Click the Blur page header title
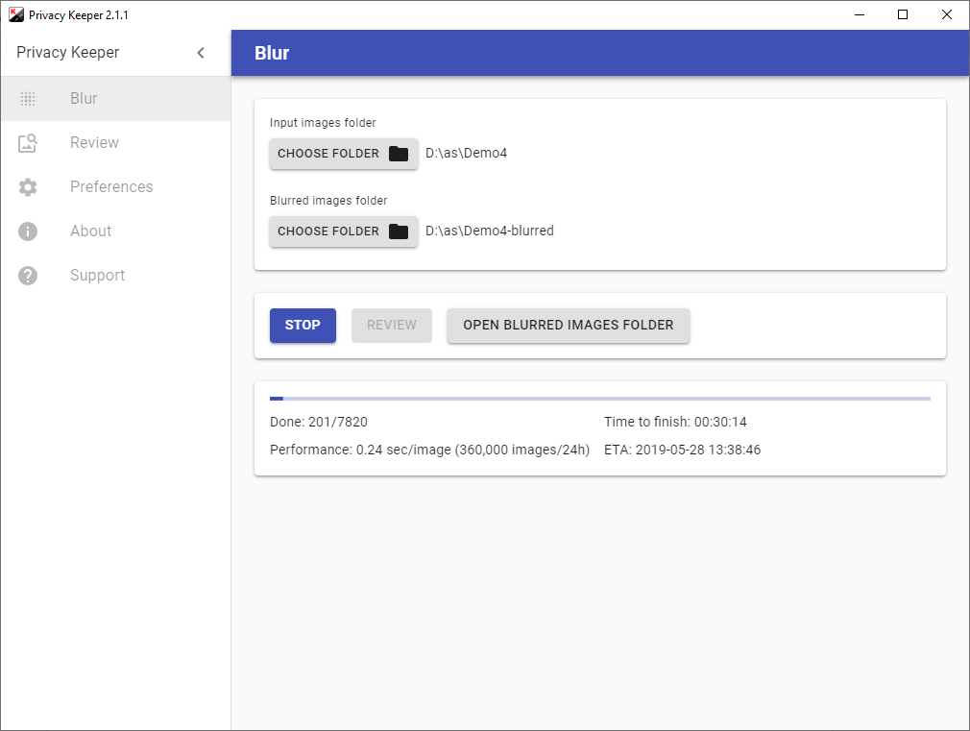Screen dimensions: 970x731 272,53
